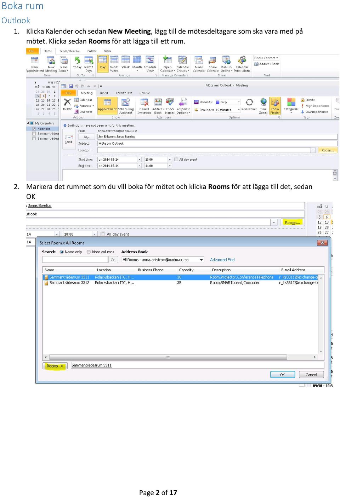
Task: Select the Sammanträdesrum 3312 row
Action: tap(181, 283)
